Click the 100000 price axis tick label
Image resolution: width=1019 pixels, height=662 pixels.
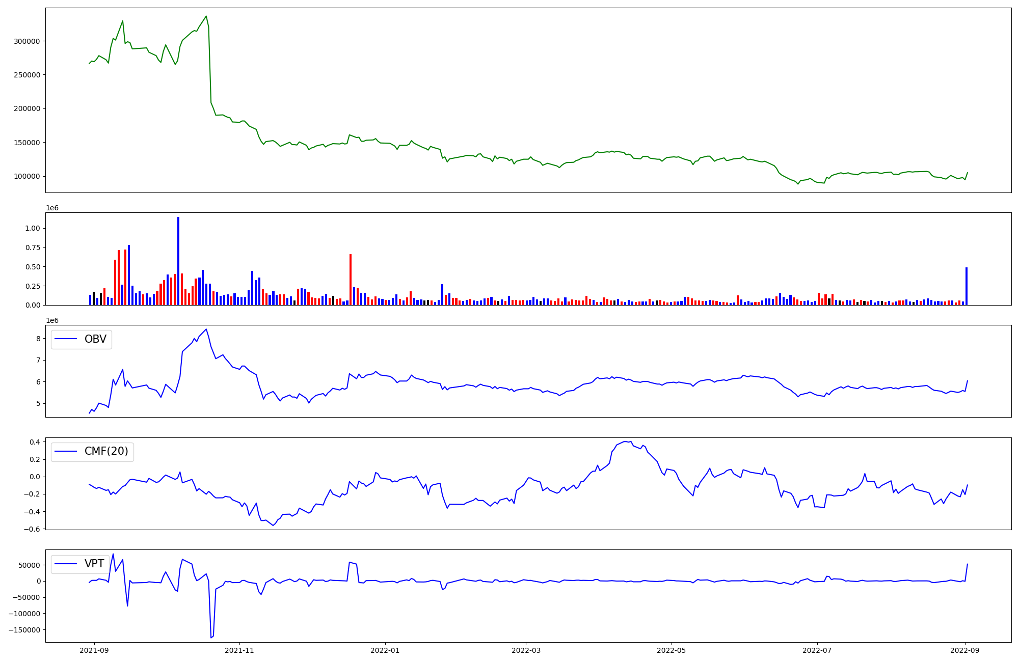(x=26, y=176)
